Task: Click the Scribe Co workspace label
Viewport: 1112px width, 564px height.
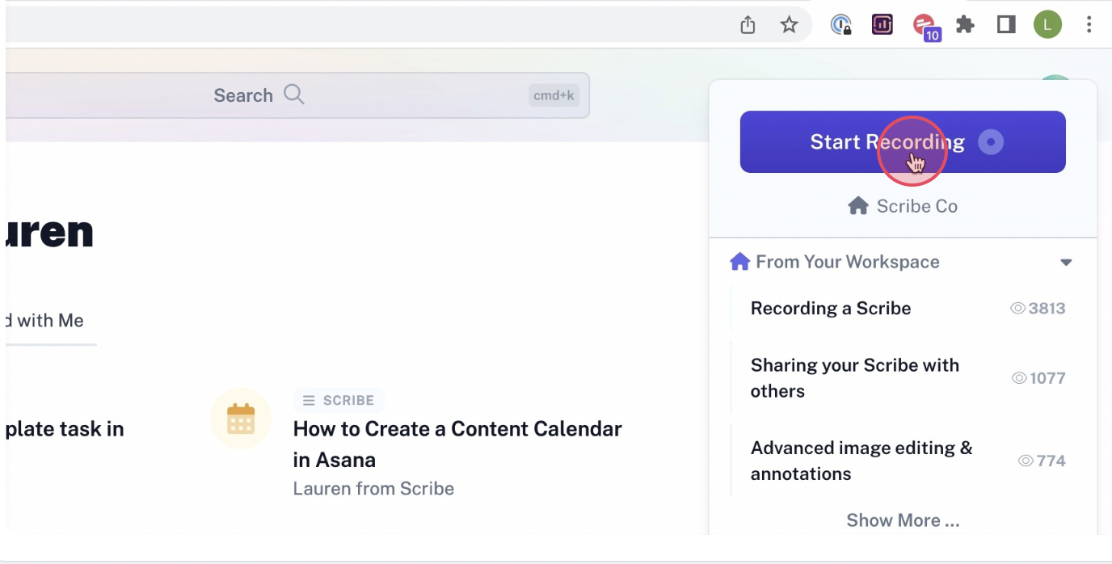Action: [903, 206]
